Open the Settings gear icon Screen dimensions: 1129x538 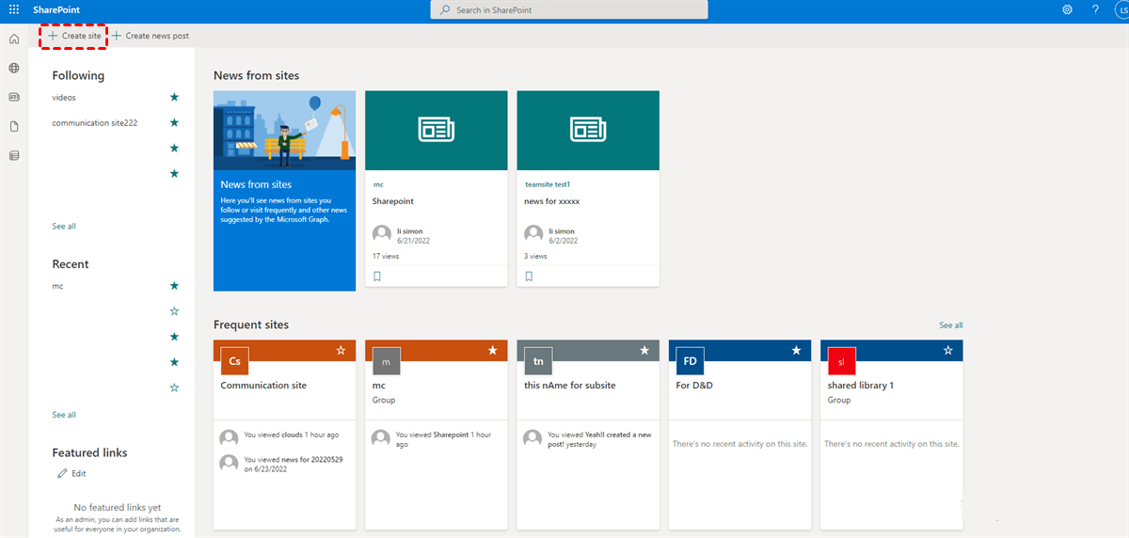tap(1067, 9)
